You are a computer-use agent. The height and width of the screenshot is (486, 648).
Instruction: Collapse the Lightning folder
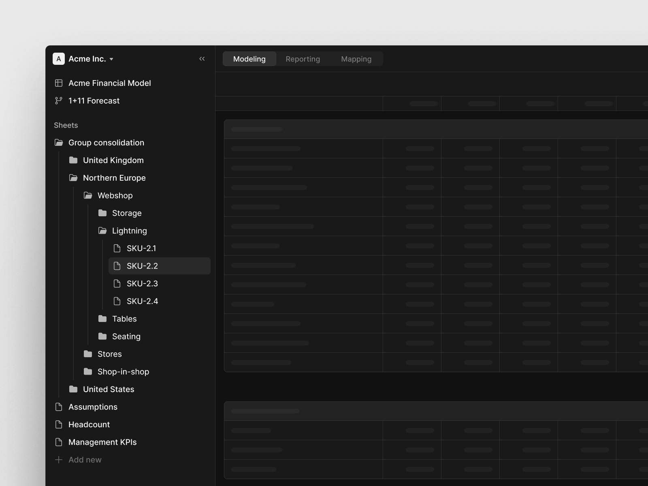coord(102,231)
